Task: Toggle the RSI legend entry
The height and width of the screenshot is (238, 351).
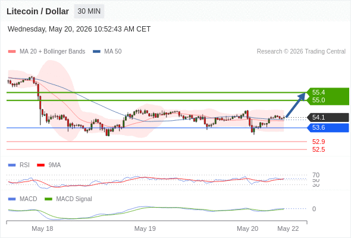Action: (19, 165)
